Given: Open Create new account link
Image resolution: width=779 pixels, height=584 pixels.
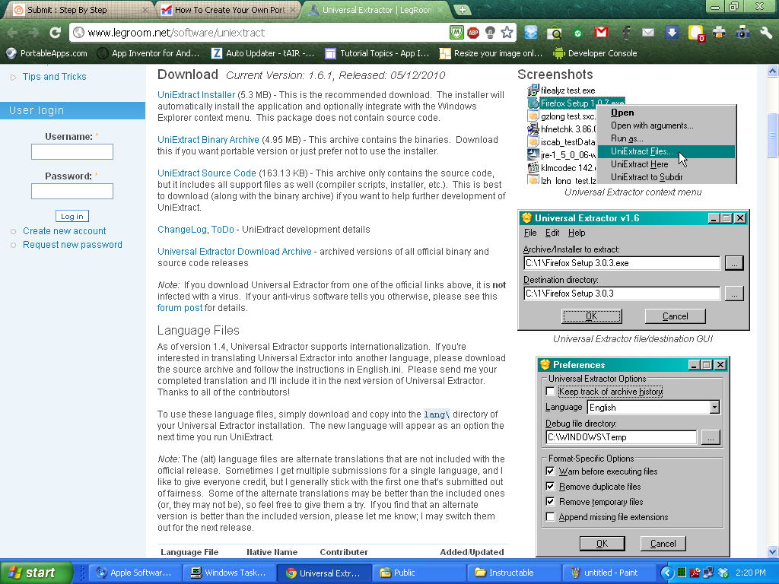Looking at the screenshot, I should tap(64, 231).
